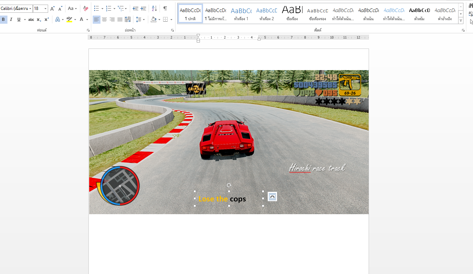Apply multilevel list

(x=121, y=8)
